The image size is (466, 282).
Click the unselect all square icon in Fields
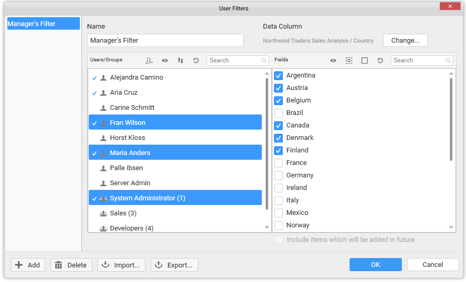coord(364,60)
